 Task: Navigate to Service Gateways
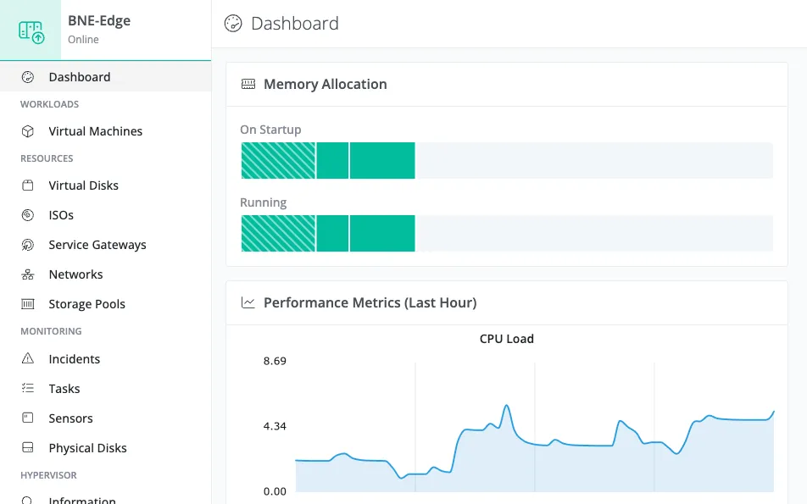[x=105, y=245]
